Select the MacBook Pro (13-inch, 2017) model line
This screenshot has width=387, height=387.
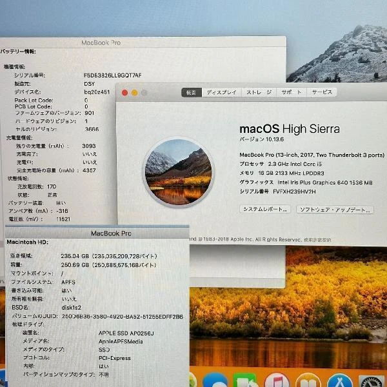click(x=312, y=155)
